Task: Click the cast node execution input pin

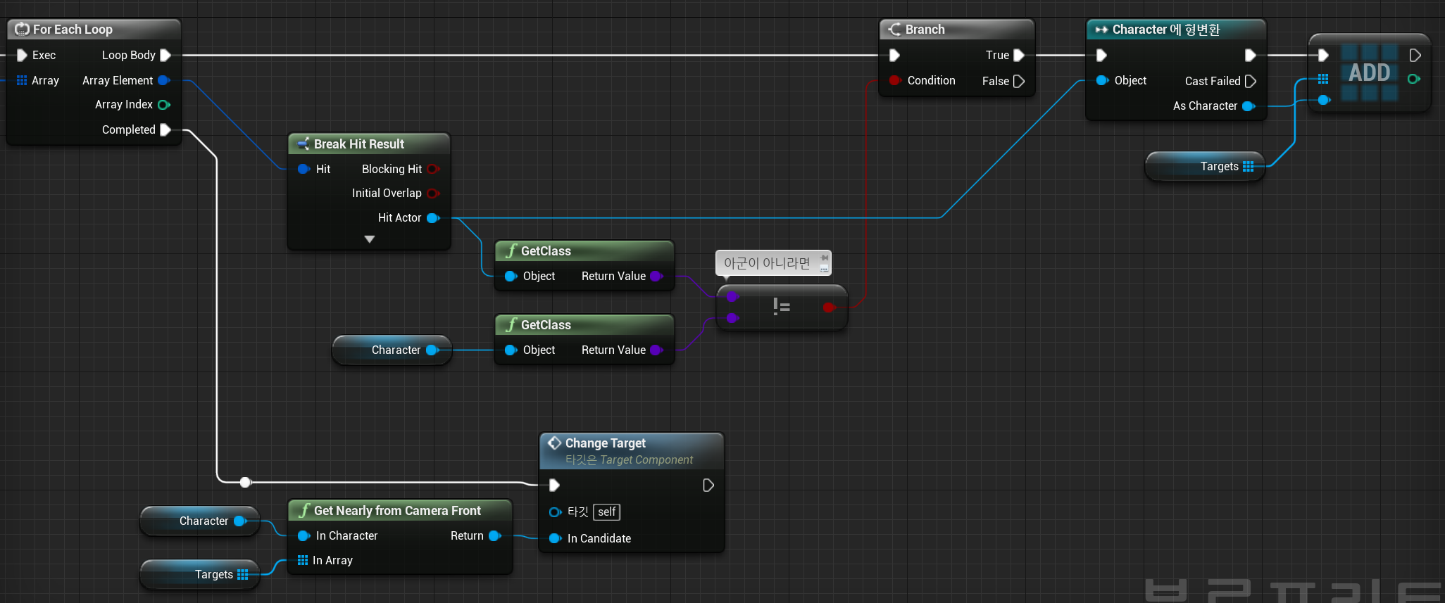Action: point(1102,55)
